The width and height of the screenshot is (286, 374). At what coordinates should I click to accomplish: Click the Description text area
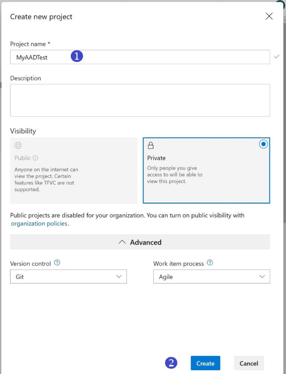[x=140, y=100]
